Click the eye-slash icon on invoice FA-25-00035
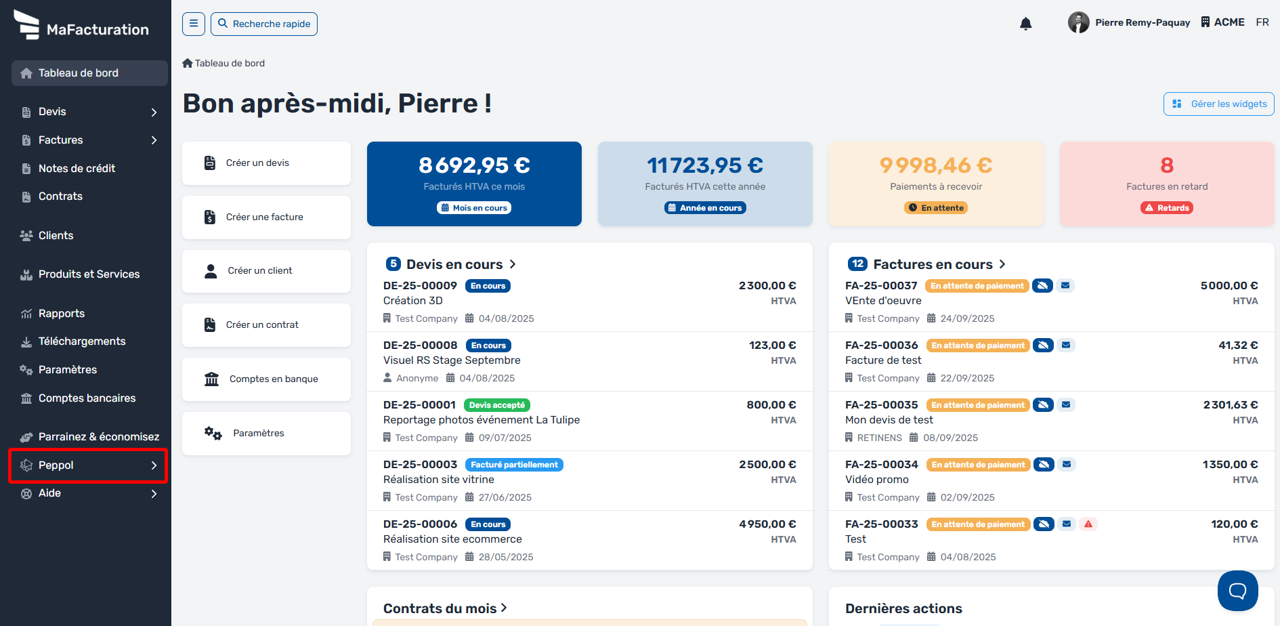The height and width of the screenshot is (626, 1280). [1044, 405]
